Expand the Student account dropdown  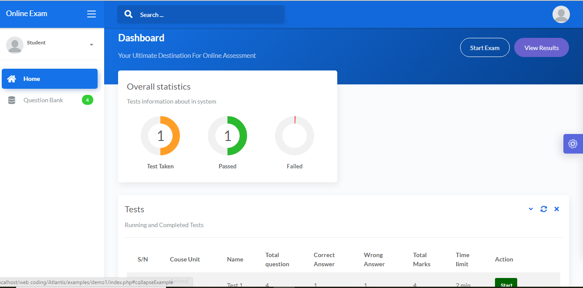click(x=92, y=45)
